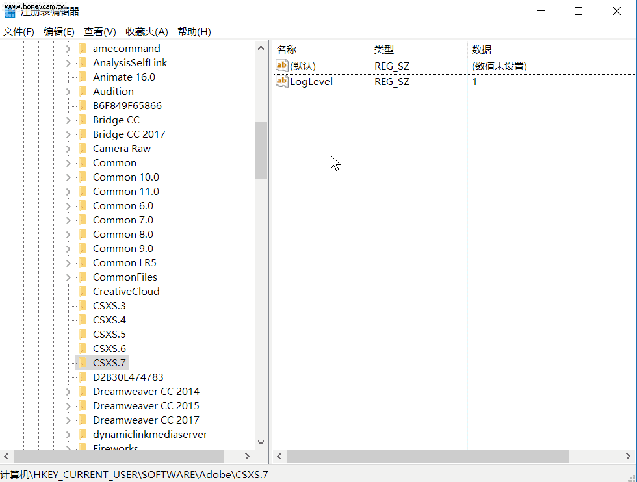Click the string icon of the (默认) value
This screenshot has height=482, width=637.
click(x=281, y=66)
